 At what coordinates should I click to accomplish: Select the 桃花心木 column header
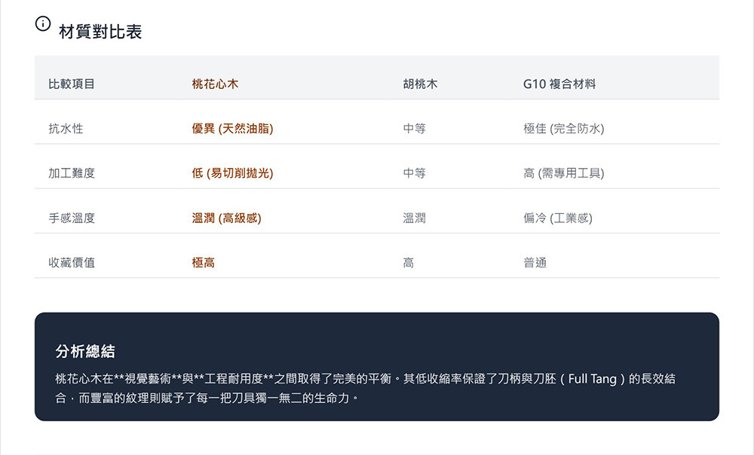[x=215, y=84]
